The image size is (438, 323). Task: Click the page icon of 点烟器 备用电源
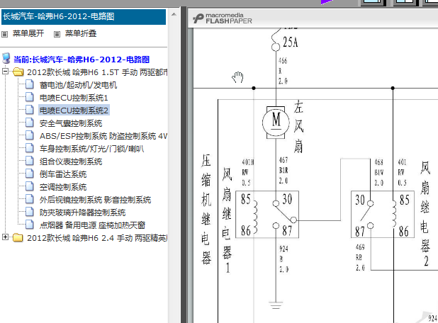pyautogui.click(x=30, y=225)
